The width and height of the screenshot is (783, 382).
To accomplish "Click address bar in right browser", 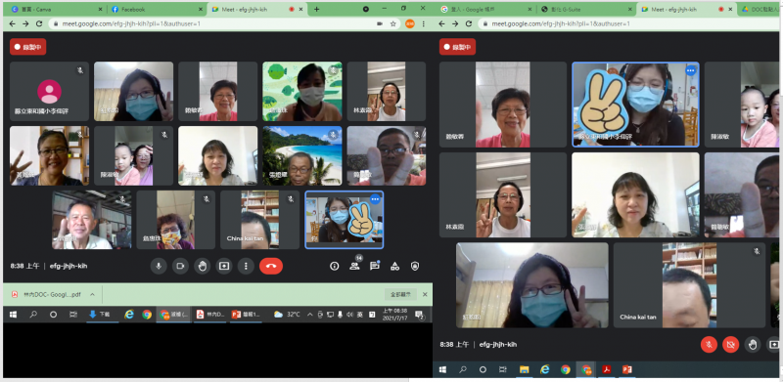I will 629,23.
